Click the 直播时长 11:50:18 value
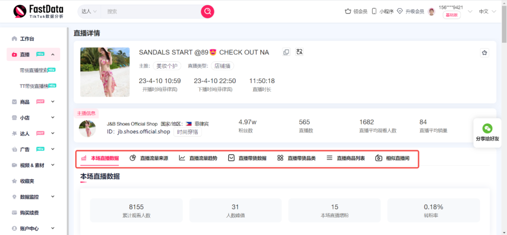The height and width of the screenshot is (235, 507). 262,81
